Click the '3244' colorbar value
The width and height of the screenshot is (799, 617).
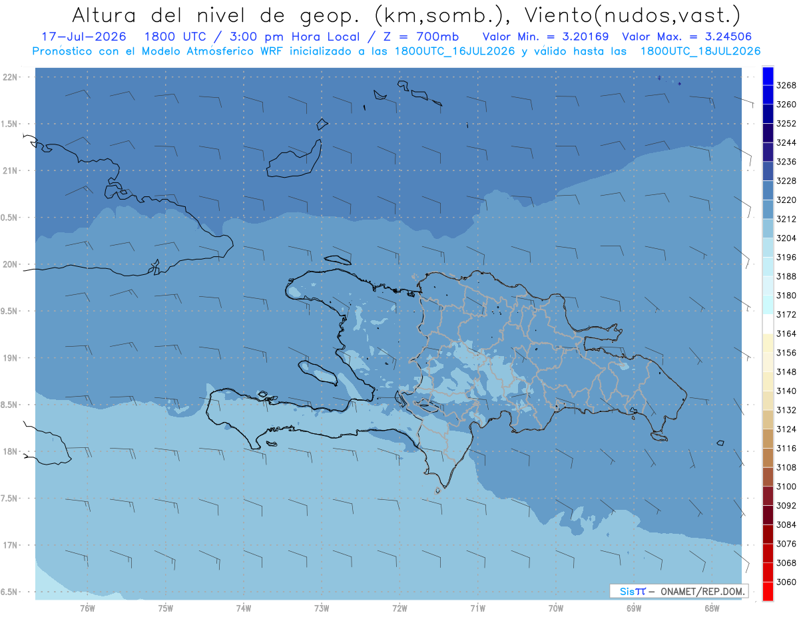[786, 142]
